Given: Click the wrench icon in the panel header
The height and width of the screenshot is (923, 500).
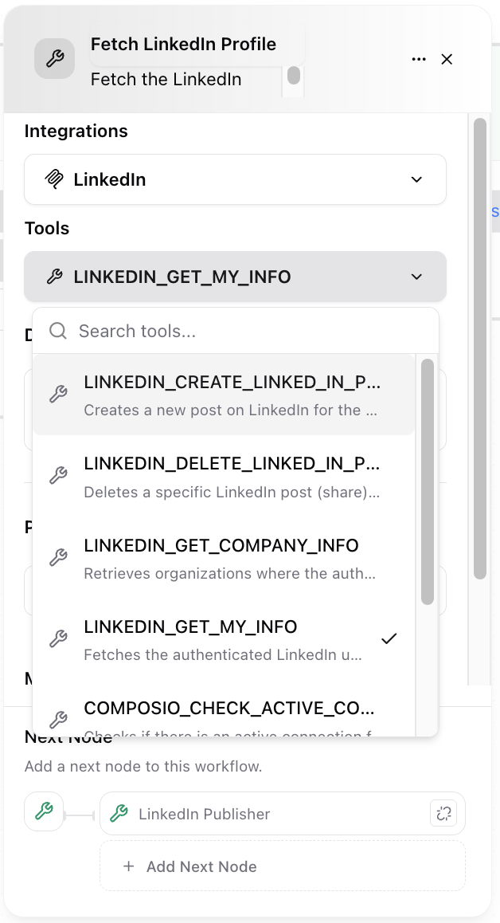Looking at the screenshot, I should (54, 58).
